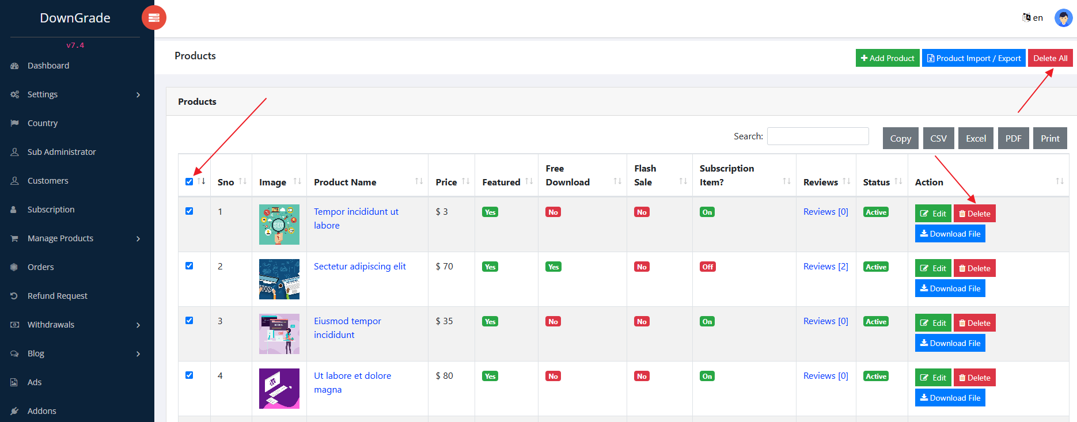The width and height of the screenshot is (1077, 422).
Task: Open the user avatar profile icon
Action: point(1063,18)
